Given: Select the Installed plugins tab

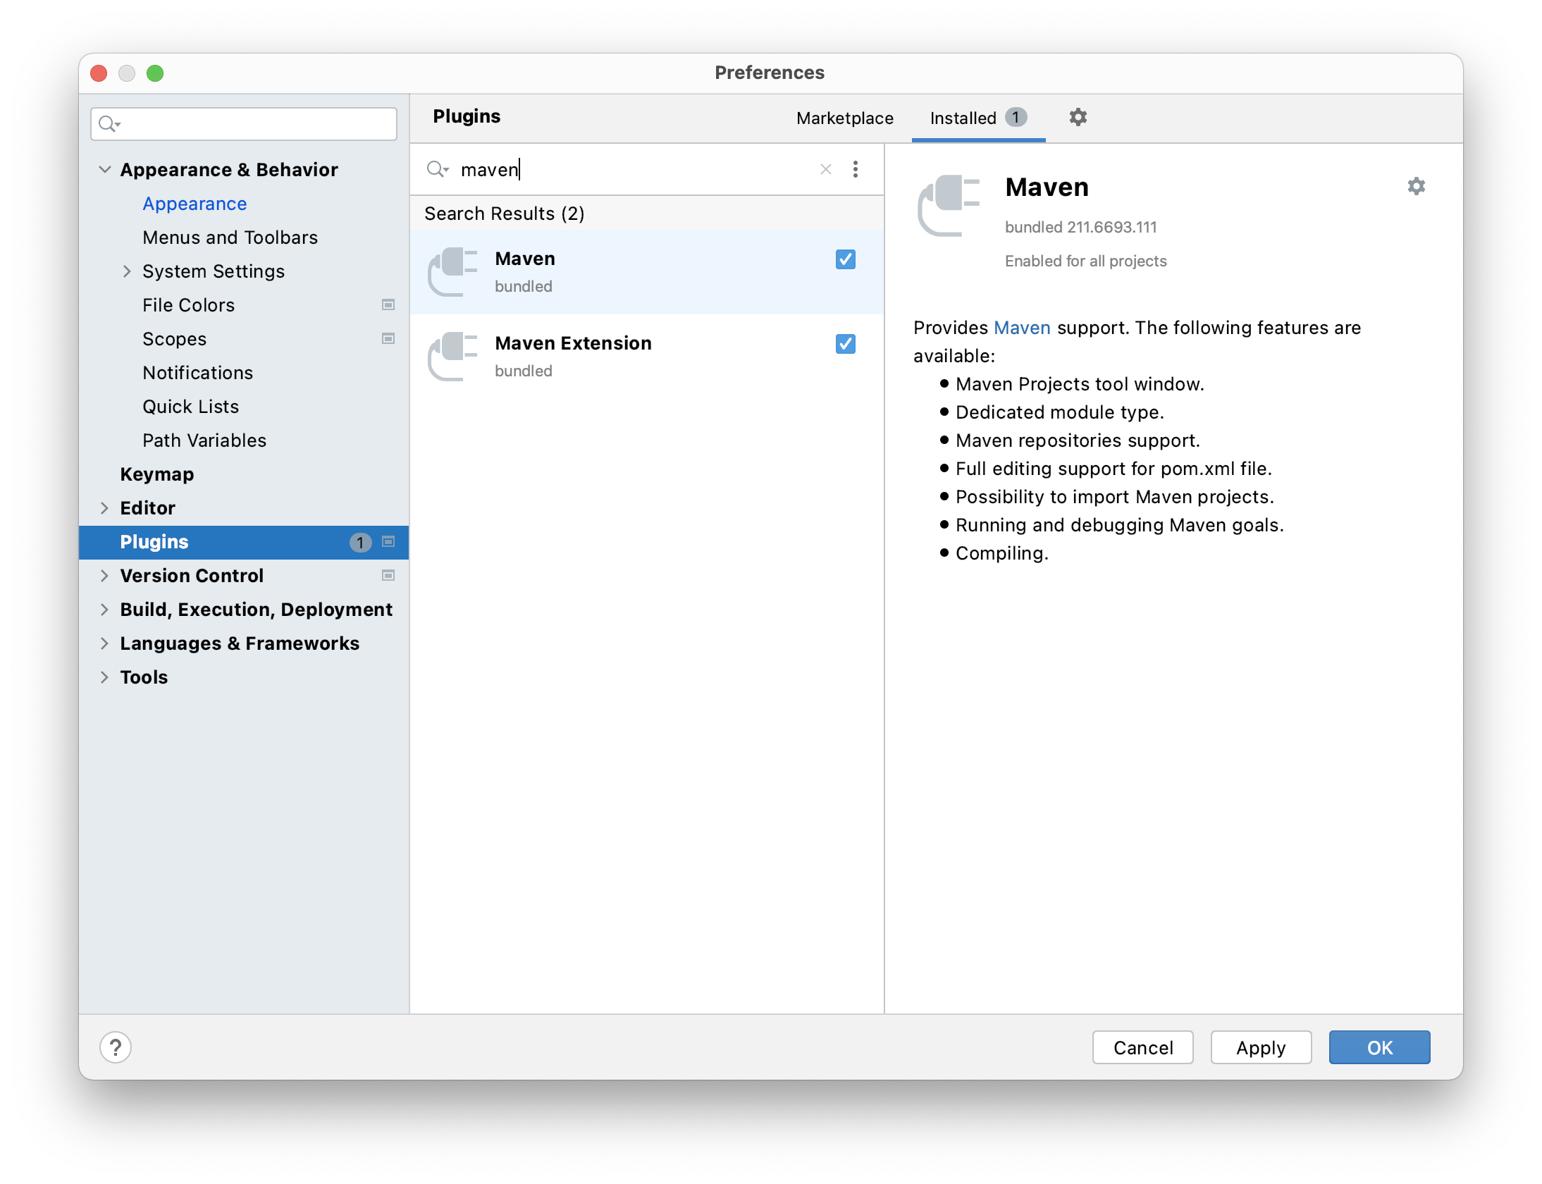Looking at the screenshot, I should 963,118.
